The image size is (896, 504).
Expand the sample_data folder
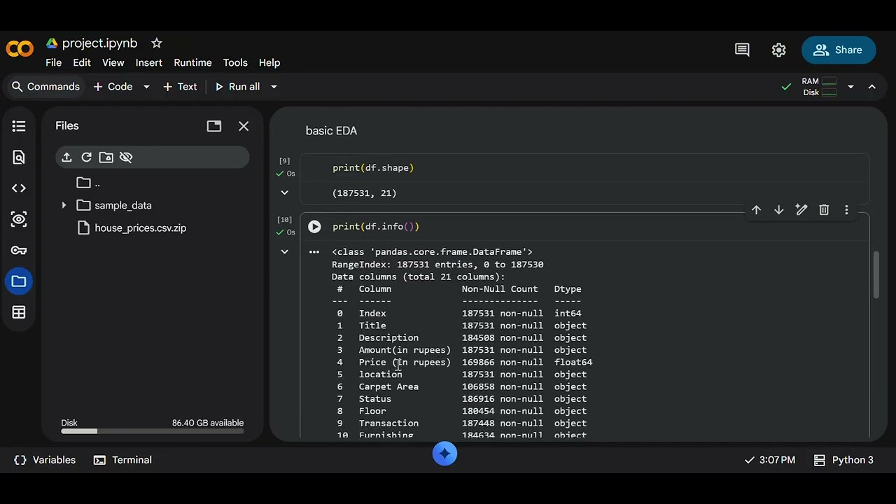point(64,205)
